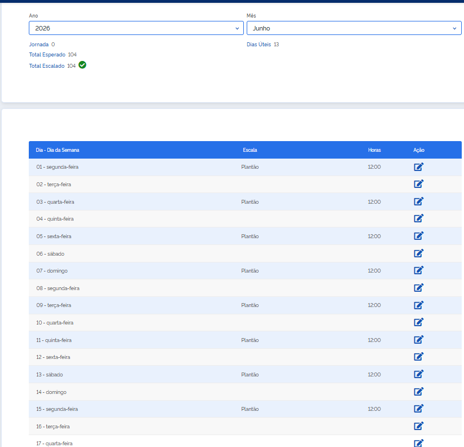Edit the 06 - sábado row

418,253
